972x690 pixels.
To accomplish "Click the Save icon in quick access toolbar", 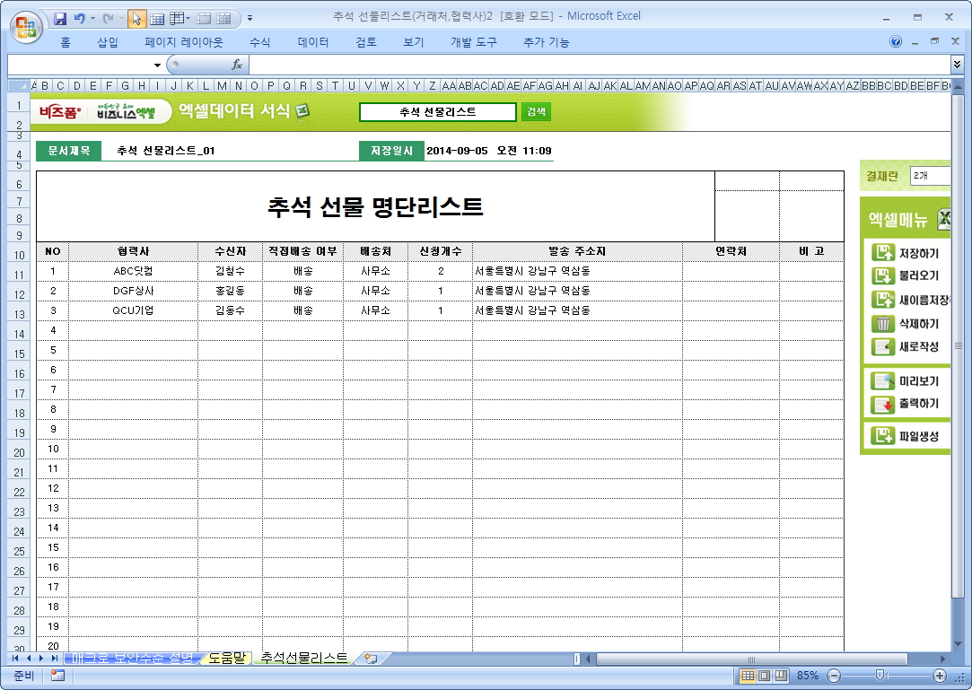I will (x=60, y=18).
